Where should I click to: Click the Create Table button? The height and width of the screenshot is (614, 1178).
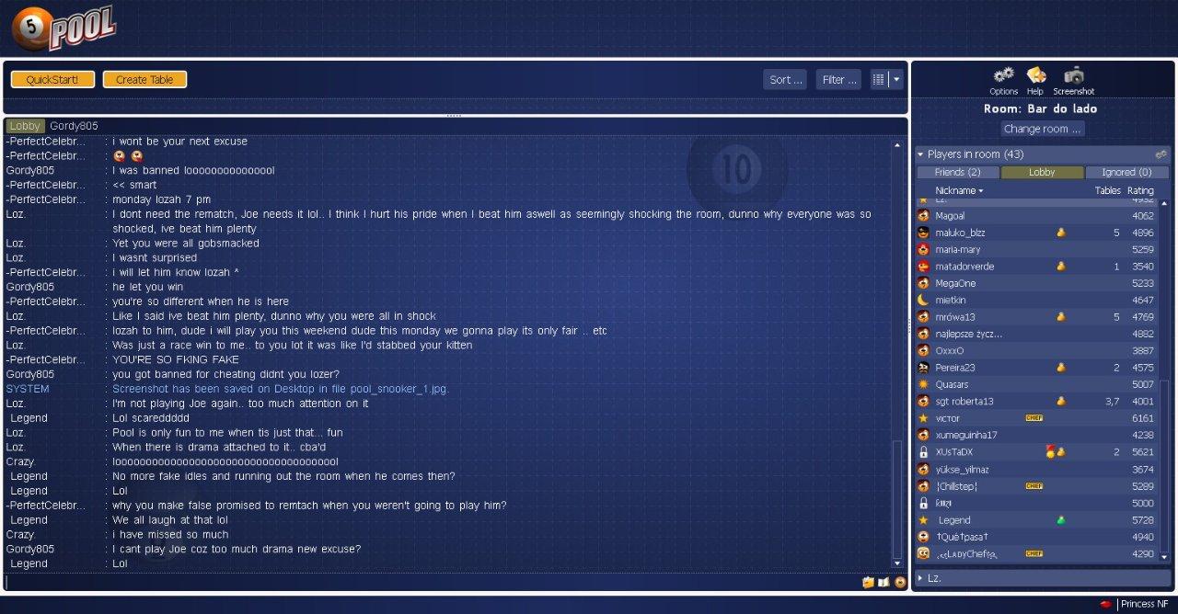(x=144, y=80)
